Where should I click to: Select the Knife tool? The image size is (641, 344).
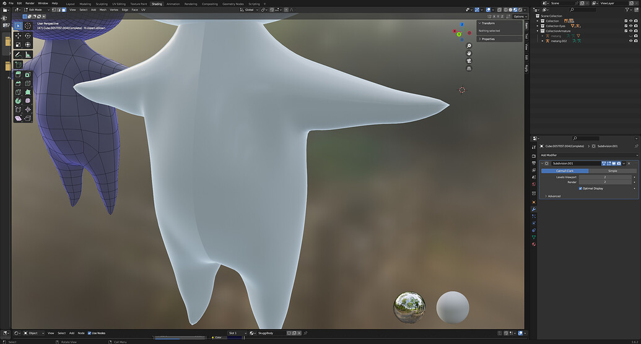point(18,92)
